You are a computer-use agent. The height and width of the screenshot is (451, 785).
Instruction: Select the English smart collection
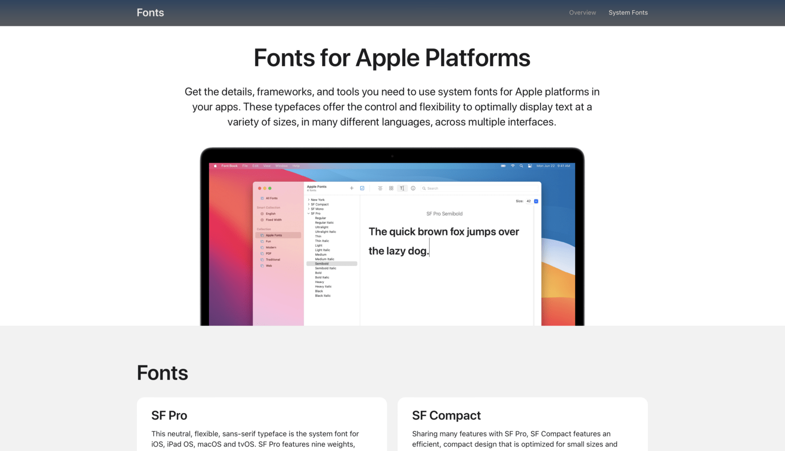point(270,214)
